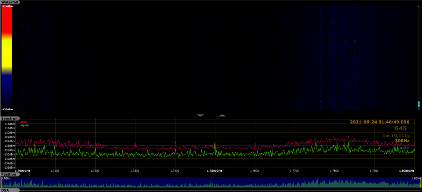
Task: Click the -114dBm waterfall upper level label
Action: click(x=7, y=6)
